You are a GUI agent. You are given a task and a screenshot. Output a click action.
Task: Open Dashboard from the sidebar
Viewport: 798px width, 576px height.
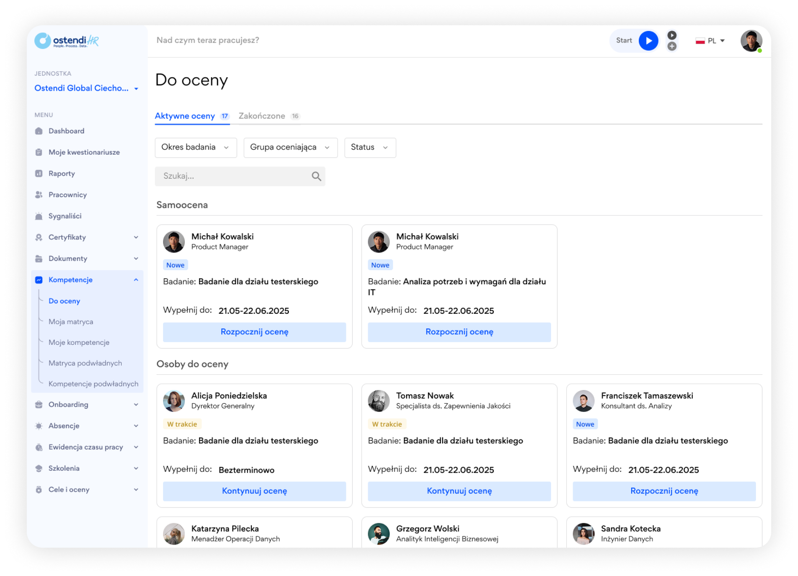[66, 131]
